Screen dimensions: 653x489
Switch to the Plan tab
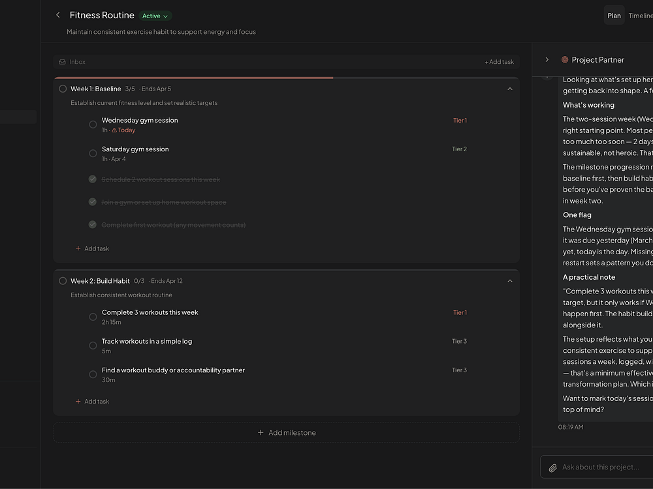point(614,16)
